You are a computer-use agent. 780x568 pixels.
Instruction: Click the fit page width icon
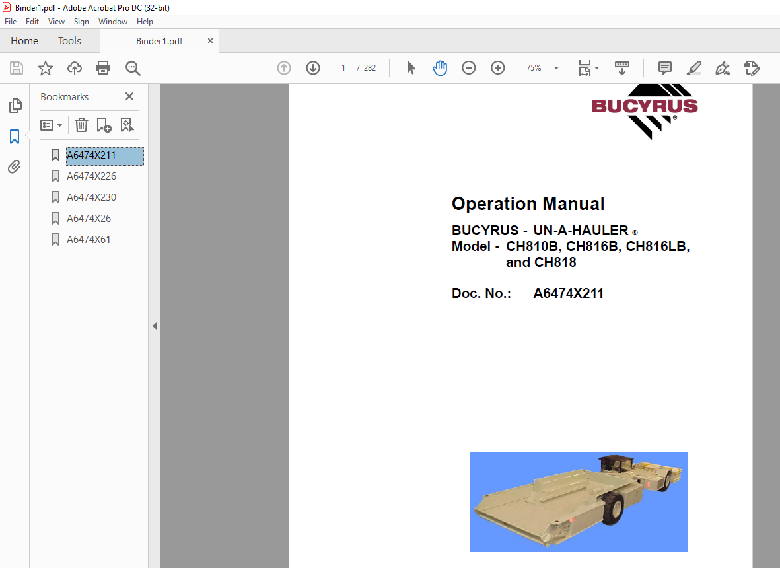585,68
